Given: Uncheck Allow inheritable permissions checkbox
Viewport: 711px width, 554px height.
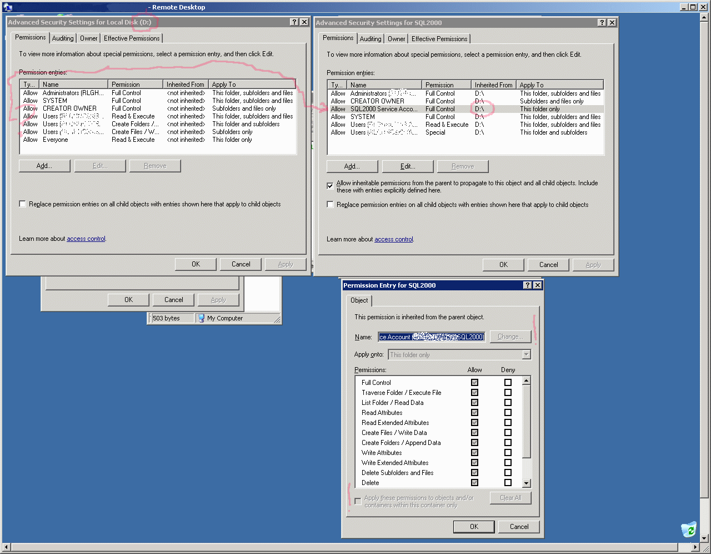Looking at the screenshot, I should tap(330, 185).
